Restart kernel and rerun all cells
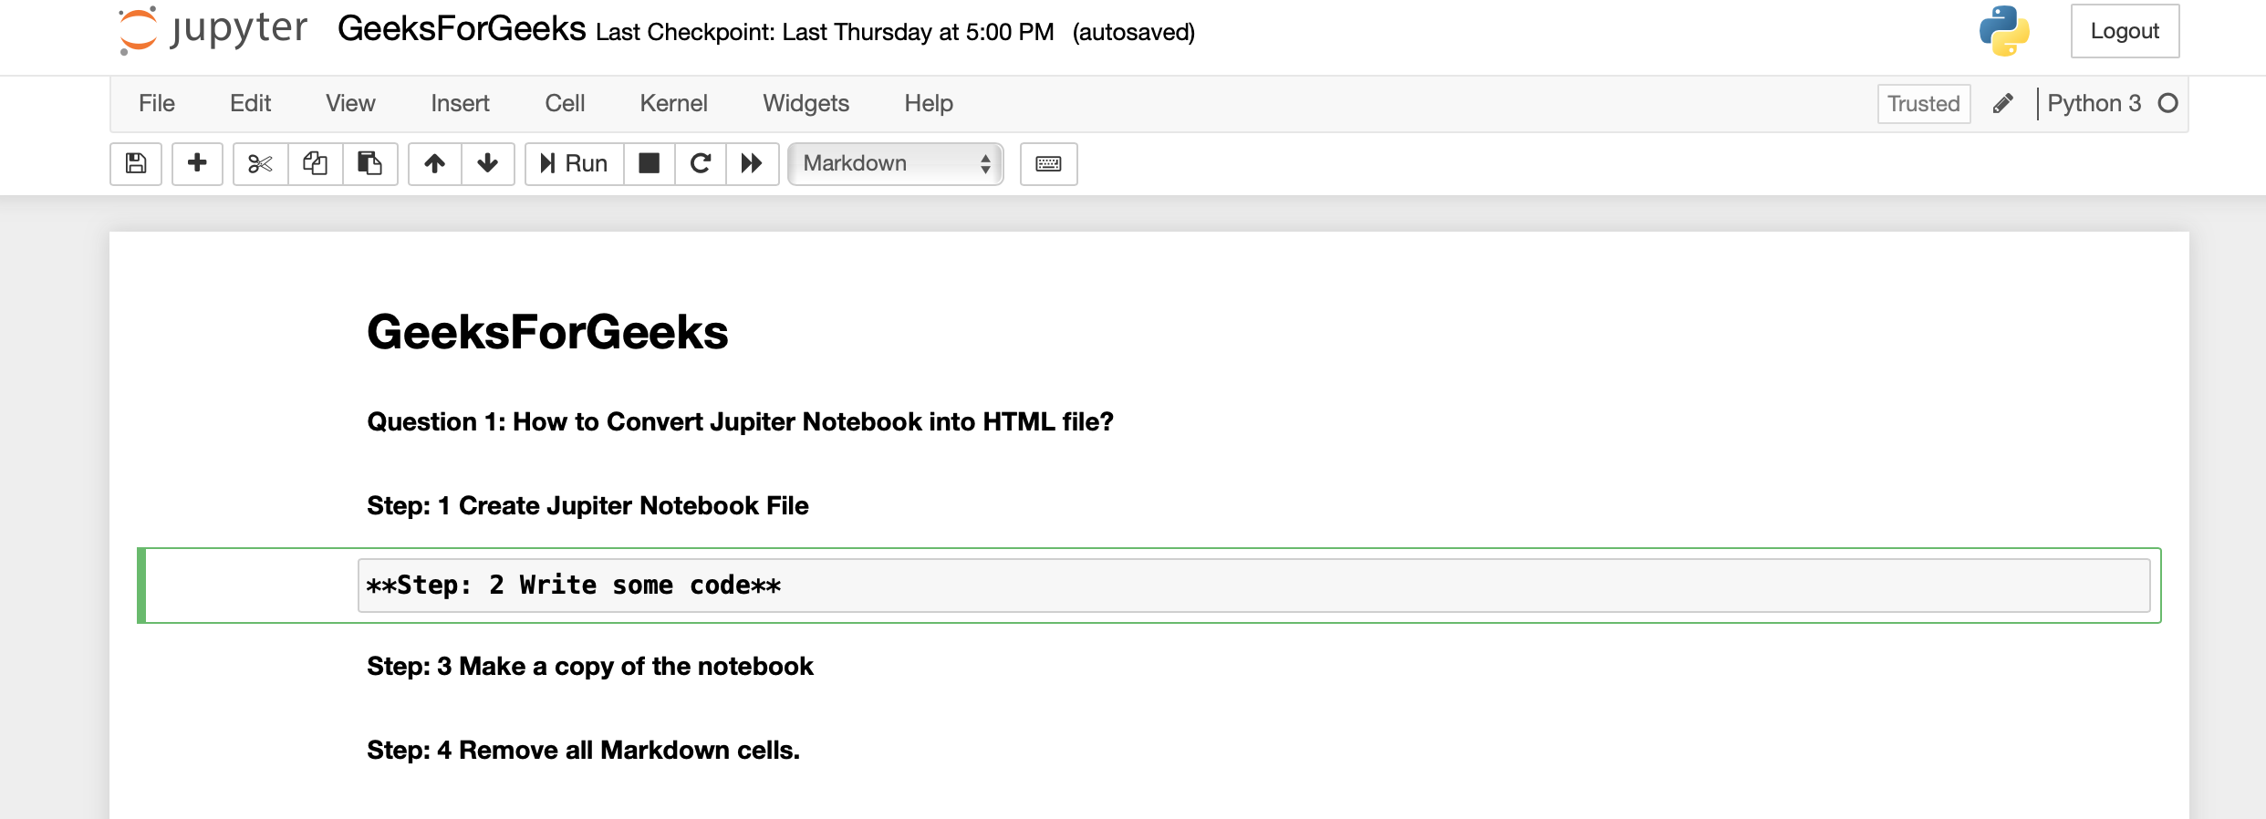The height and width of the screenshot is (819, 2266). [x=752, y=164]
